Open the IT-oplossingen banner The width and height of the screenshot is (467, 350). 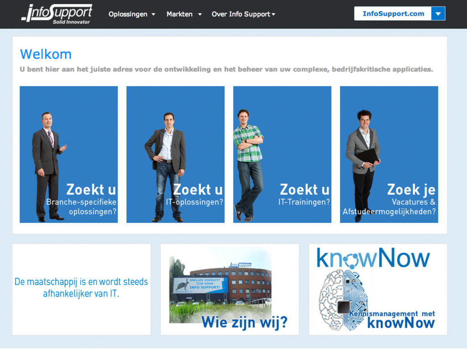[176, 154]
